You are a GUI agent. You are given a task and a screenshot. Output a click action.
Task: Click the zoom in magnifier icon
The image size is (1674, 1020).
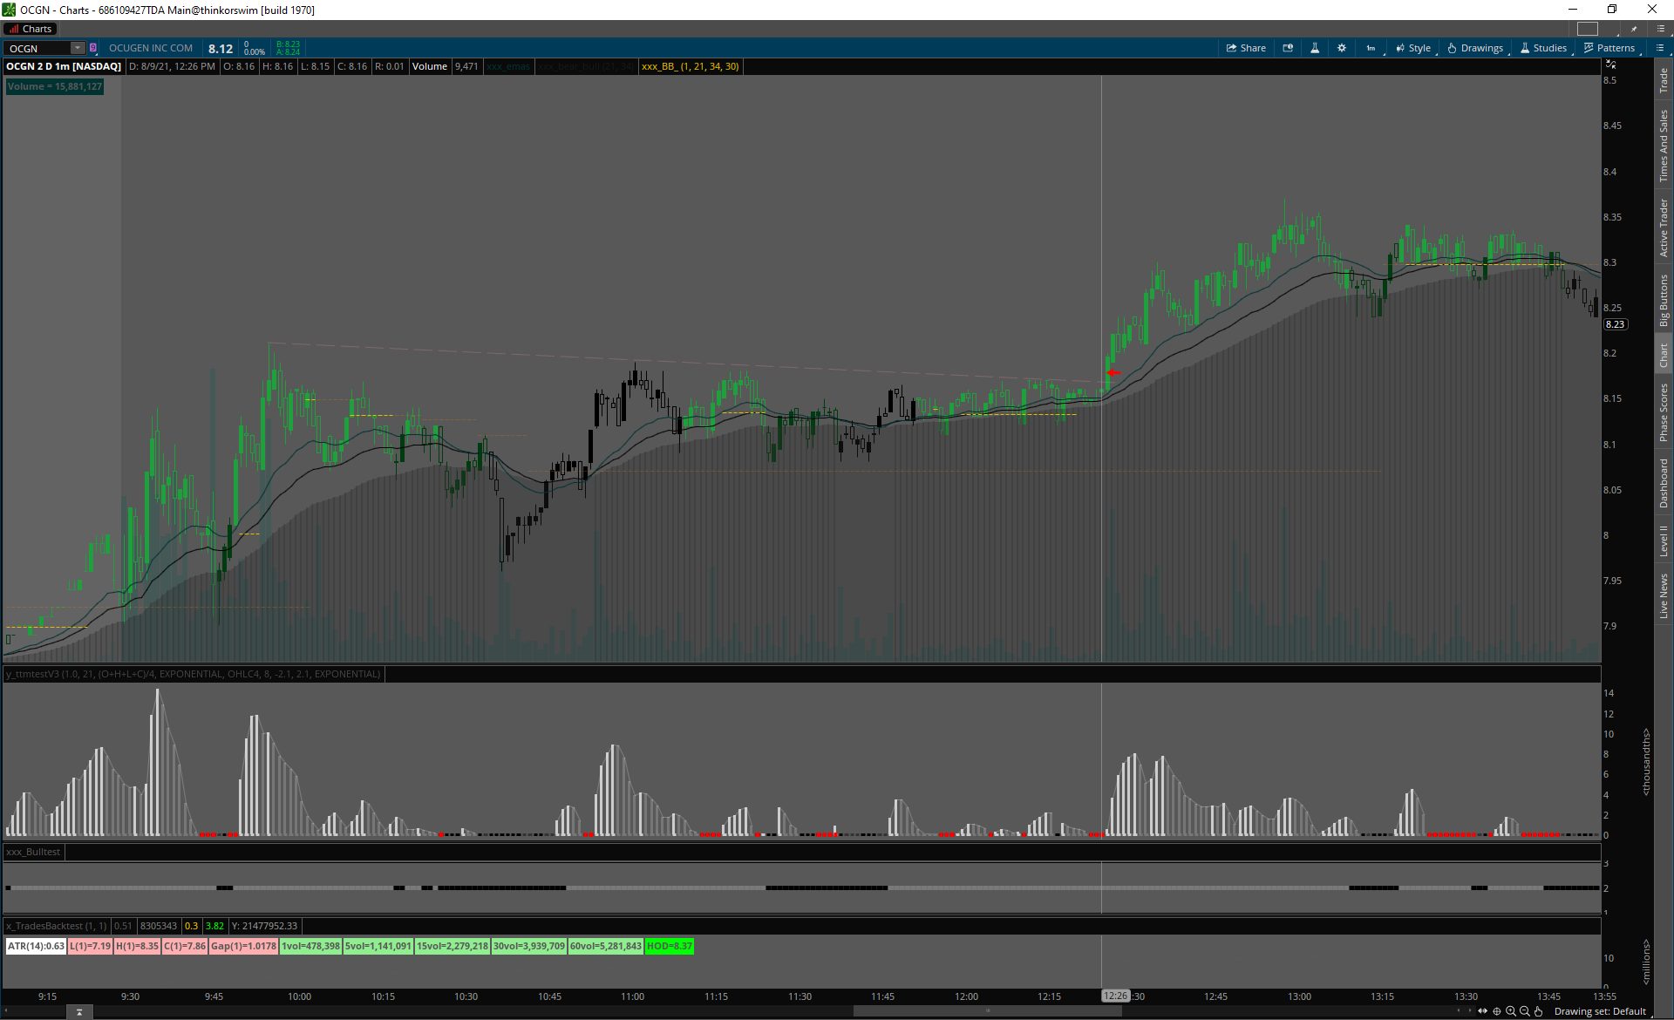[1511, 1011]
